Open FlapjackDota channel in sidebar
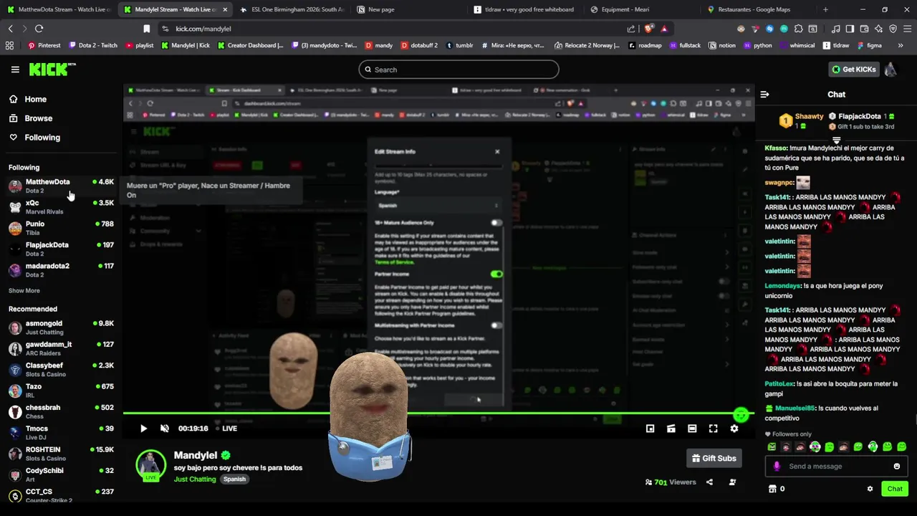The width and height of the screenshot is (917, 516). pyautogui.click(x=61, y=249)
